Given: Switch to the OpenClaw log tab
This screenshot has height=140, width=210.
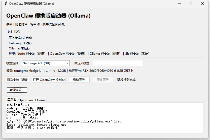Looking at the screenshot, I should [26, 100].
